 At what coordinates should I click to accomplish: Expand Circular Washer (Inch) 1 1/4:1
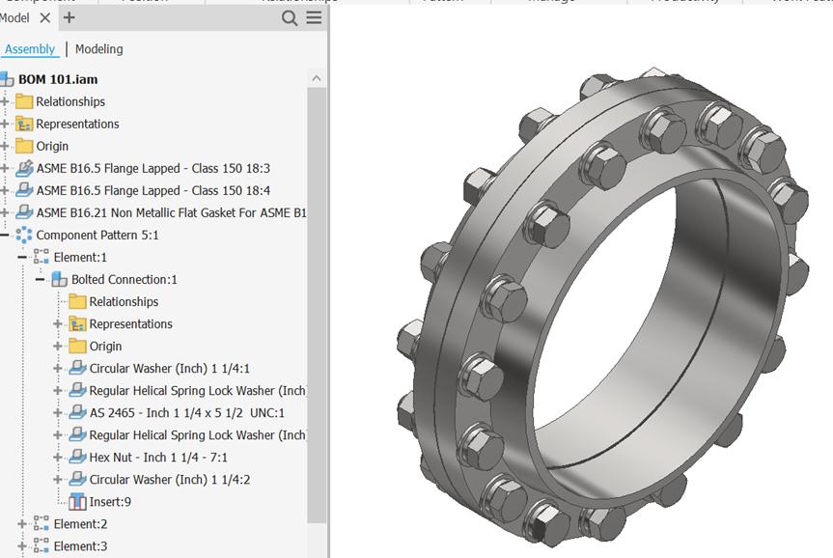point(58,368)
